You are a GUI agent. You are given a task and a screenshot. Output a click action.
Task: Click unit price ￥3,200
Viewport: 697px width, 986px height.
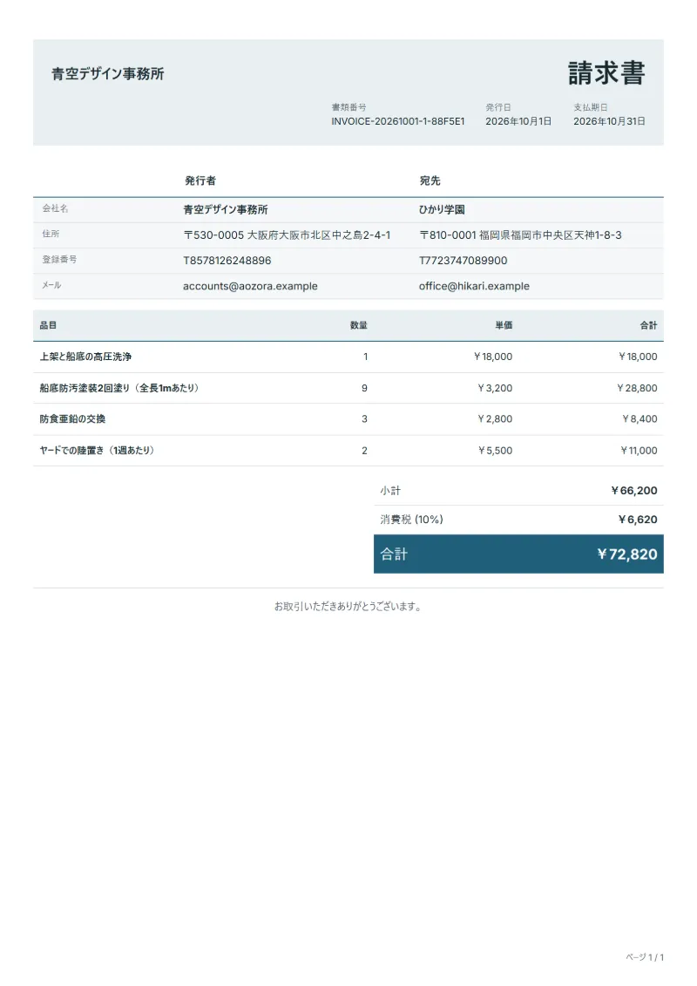[x=495, y=388]
